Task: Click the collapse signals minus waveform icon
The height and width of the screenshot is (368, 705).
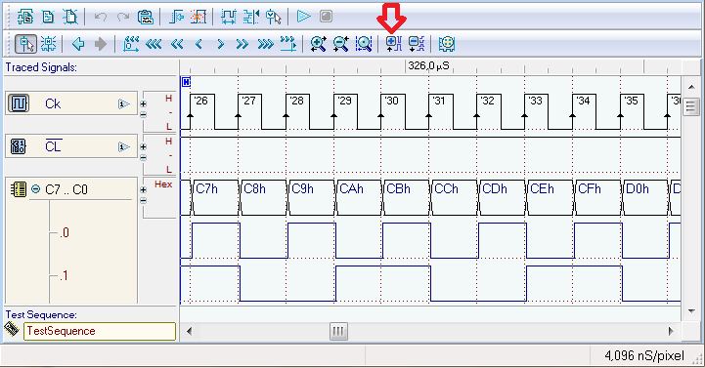Action: [x=417, y=44]
